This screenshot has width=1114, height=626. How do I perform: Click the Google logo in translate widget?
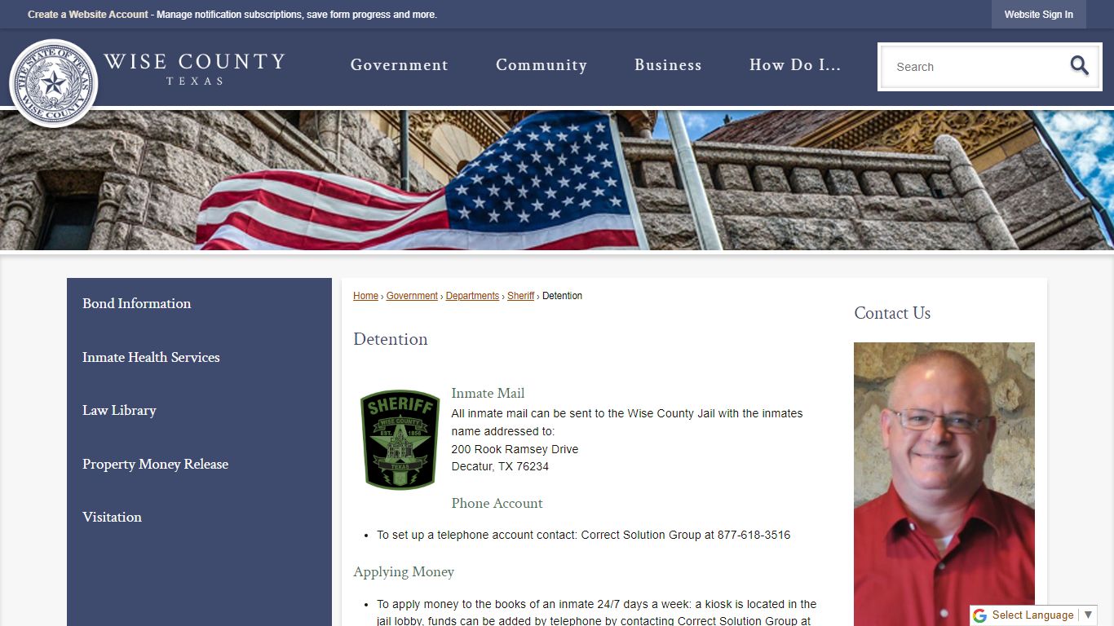pos(979,615)
